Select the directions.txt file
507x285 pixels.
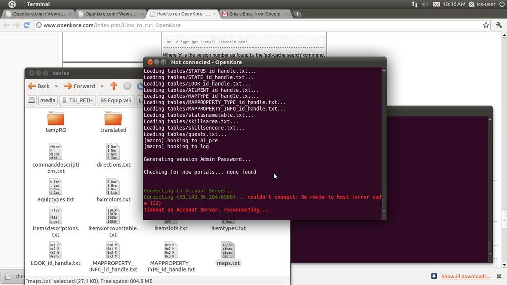click(x=113, y=153)
